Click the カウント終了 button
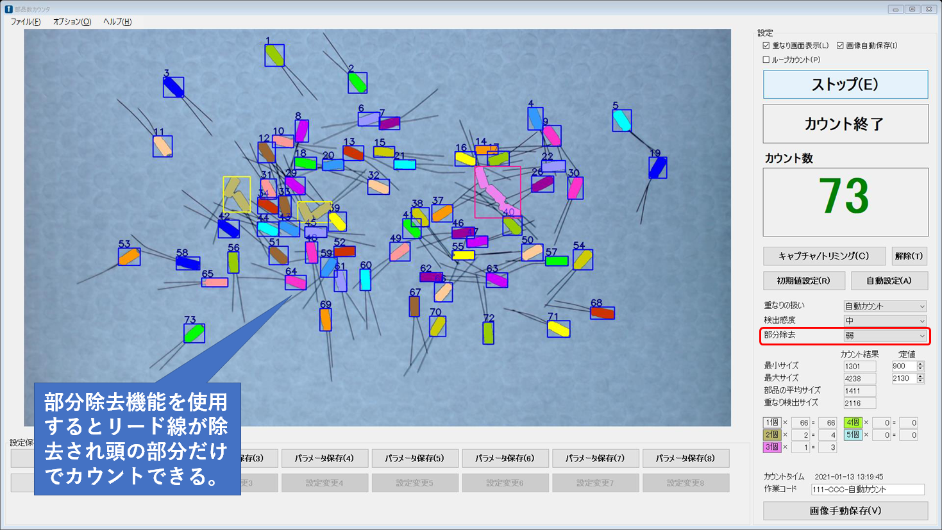Screen dimensions: 942x530 845,124
